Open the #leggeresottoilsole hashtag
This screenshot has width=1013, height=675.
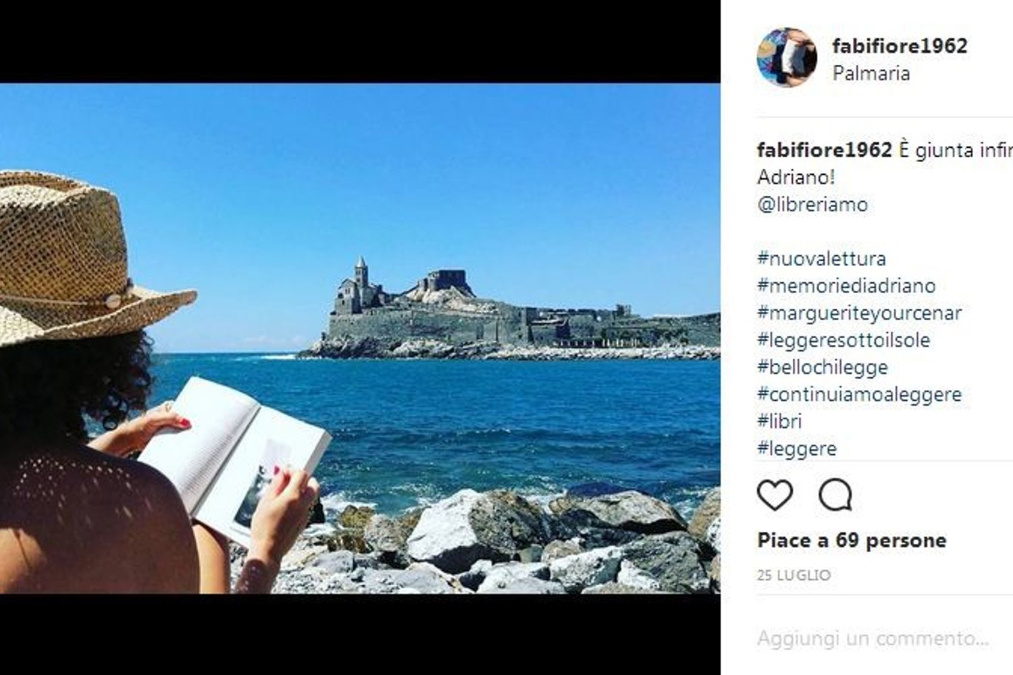coord(843,340)
